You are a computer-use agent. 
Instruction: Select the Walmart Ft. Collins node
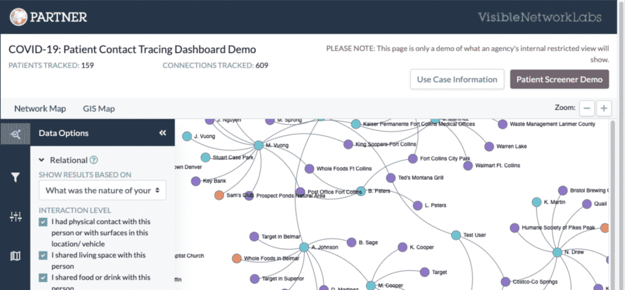(x=468, y=165)
